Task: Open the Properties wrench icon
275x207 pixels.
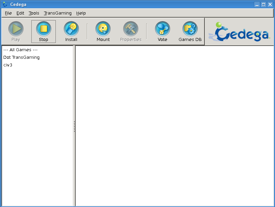Action: pos(131,29)
